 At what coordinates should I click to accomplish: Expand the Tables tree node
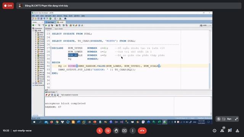(36, 33)
